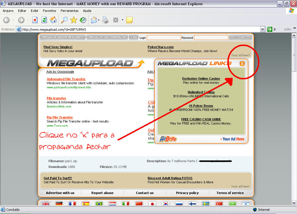Click the Mail envelope toolbar icon
Viewport: 297px width, 214px height.
pos(94,20)
